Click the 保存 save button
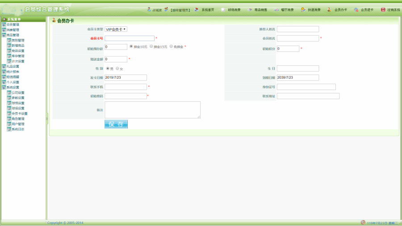402x226 pixels. 116,124
